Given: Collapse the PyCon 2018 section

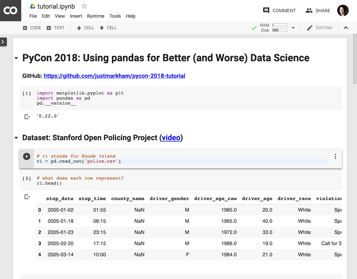Looking at the screenshot, I should click(16, 58).
